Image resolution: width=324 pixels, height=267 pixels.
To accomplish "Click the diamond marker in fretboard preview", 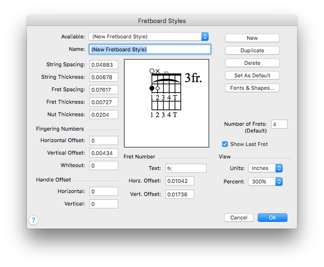I will 158,88.
